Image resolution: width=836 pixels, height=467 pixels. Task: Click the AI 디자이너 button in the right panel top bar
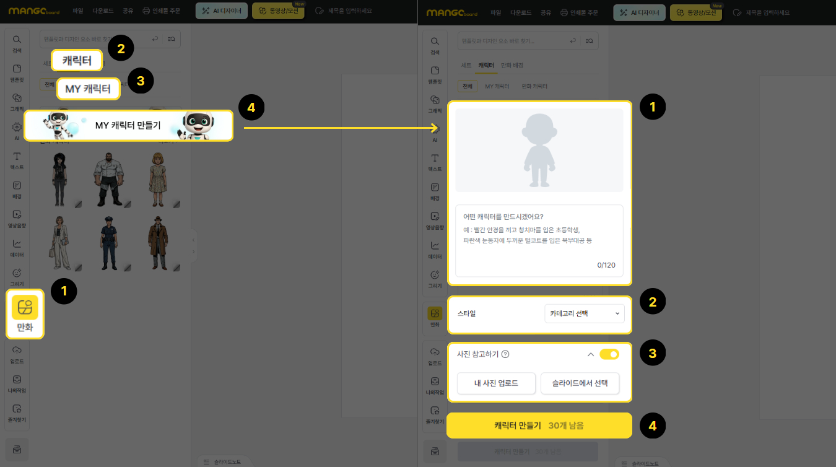640,12
